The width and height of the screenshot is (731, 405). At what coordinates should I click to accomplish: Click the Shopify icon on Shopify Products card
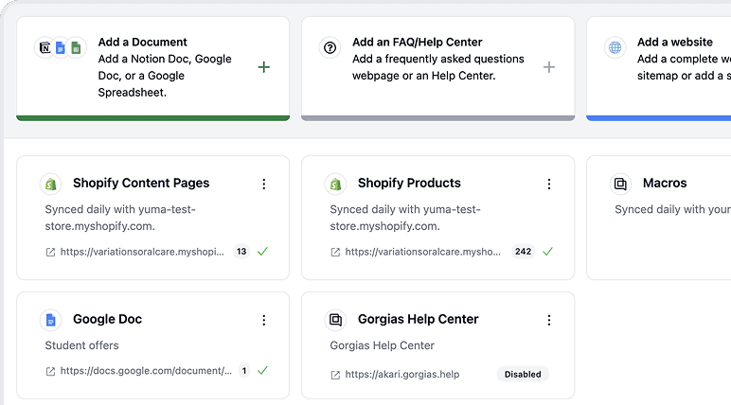(335, 184)
